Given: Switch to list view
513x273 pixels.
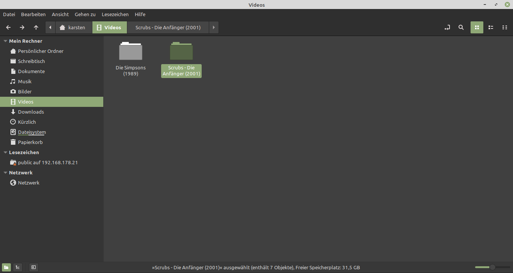Looking at the screenshot, I should tap(491, 27).
